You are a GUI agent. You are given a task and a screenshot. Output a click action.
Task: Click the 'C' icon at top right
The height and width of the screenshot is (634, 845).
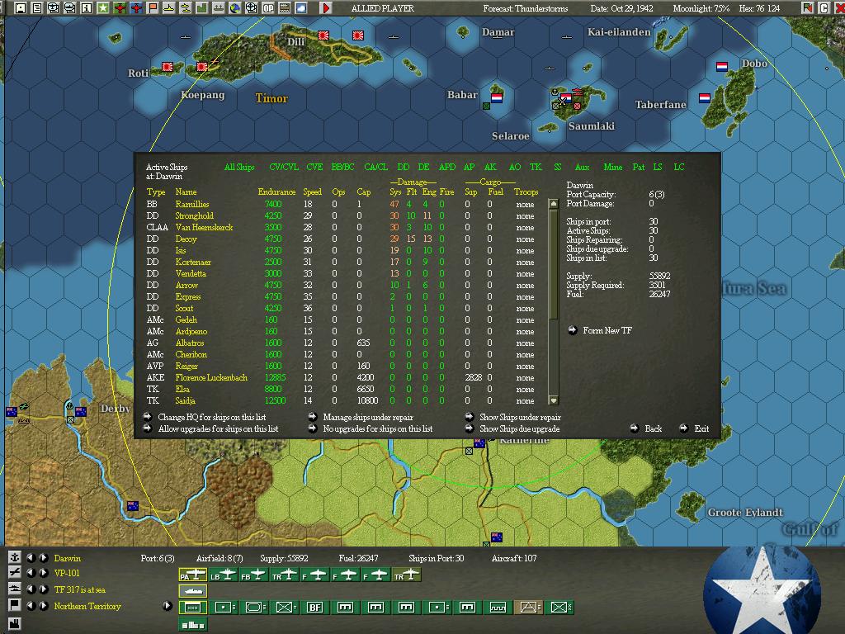(x=824, y=8)
